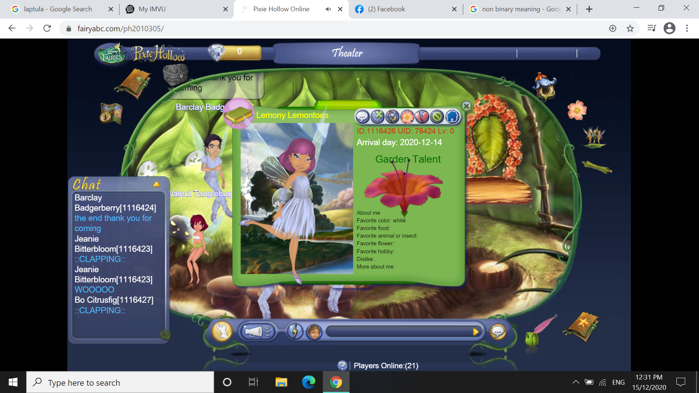
Task: Toggle the green block icon on profile panel
Action: click(437, 117)
